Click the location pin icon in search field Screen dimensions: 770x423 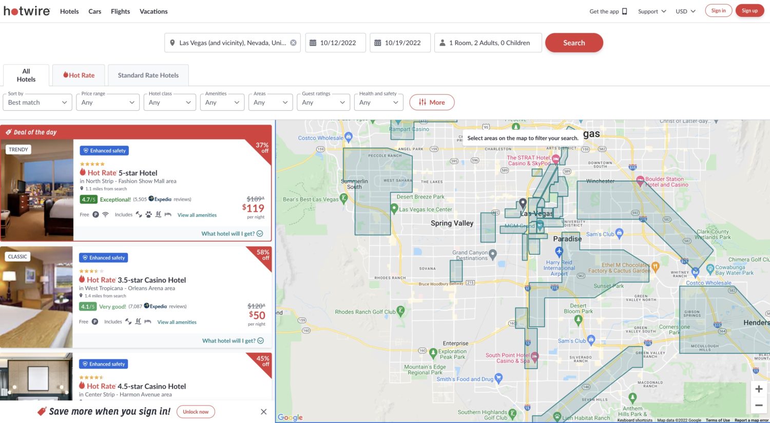pos(172,43)
